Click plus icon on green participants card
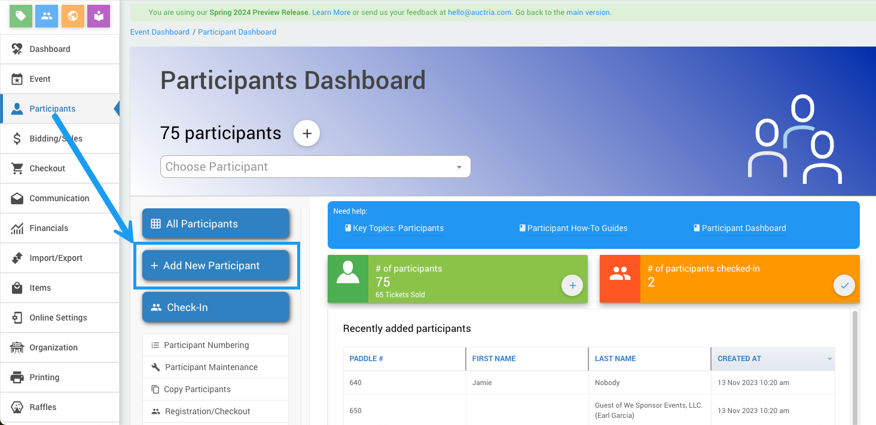The height and width of the screenshot is (425, 876). [572, 286]
